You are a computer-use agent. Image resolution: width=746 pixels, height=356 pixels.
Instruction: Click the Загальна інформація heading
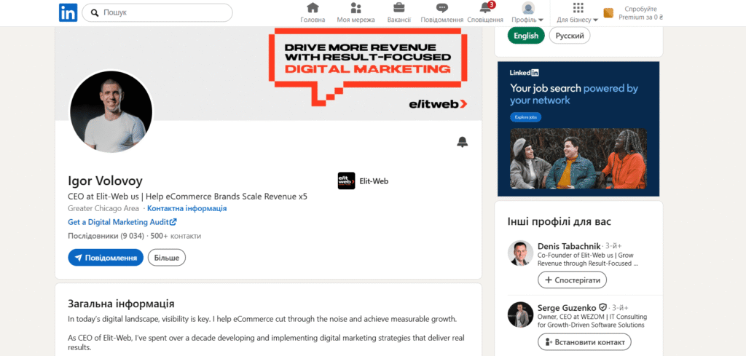(x=121, y=304)
